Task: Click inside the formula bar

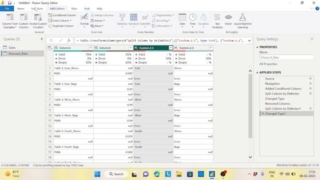Action: [161, 40]
